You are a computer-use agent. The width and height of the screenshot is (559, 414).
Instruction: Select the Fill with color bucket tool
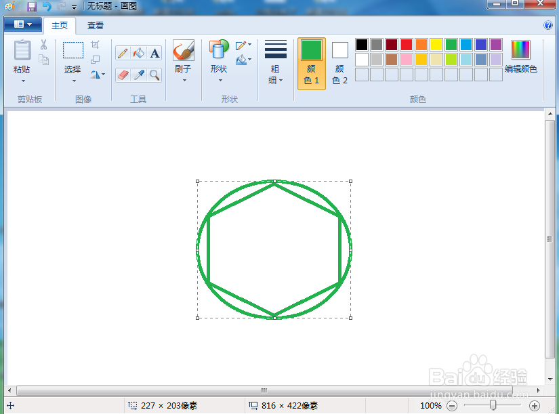pyautogui.click(x=139, y=54)
